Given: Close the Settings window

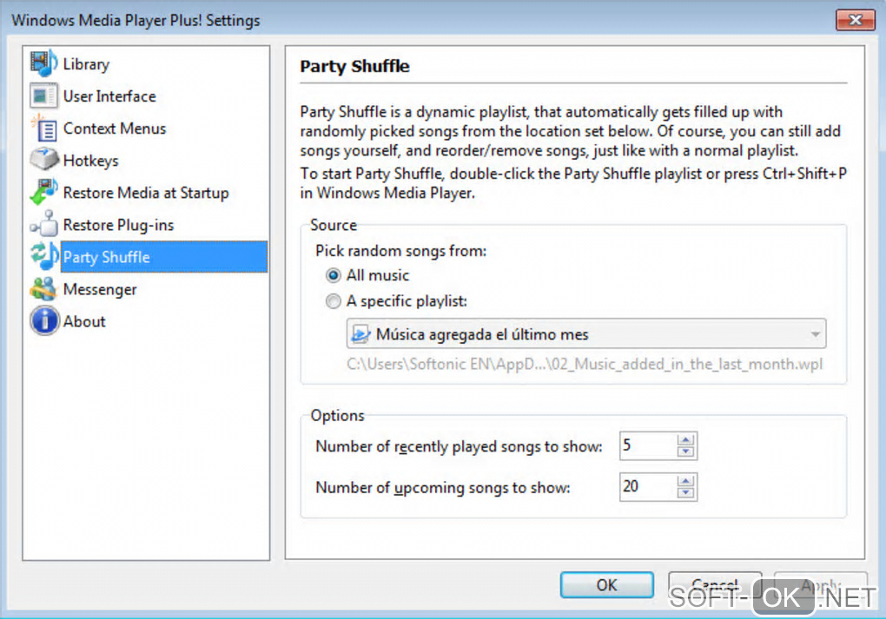Looking at the screenshot, I should (856, 20).
